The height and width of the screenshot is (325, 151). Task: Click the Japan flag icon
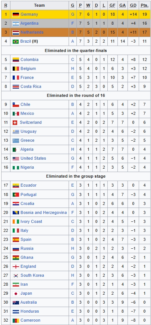[16, 294]
